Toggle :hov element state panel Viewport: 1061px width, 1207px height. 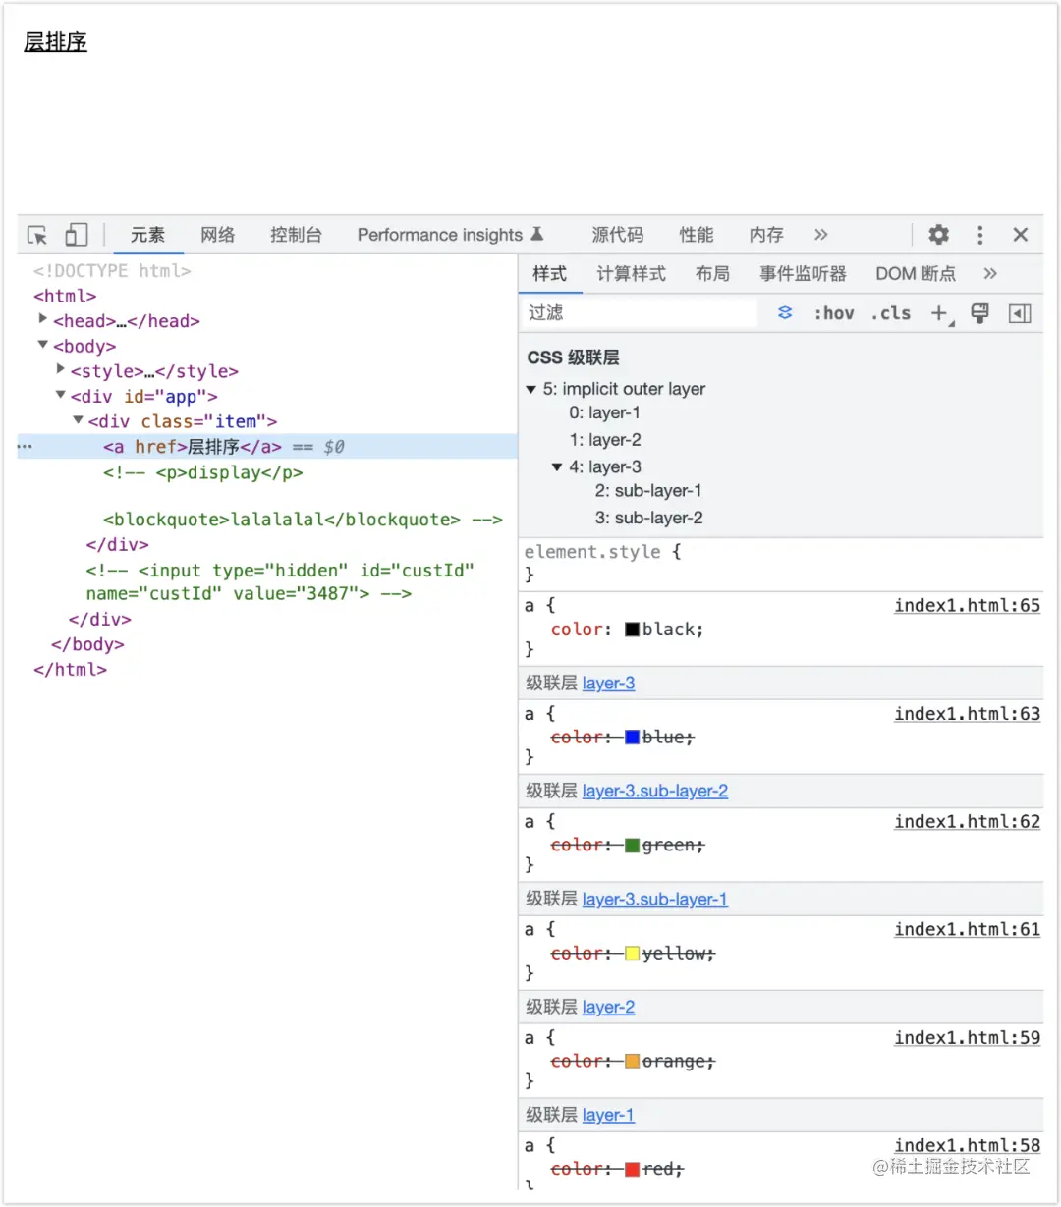tap(834, 313)
